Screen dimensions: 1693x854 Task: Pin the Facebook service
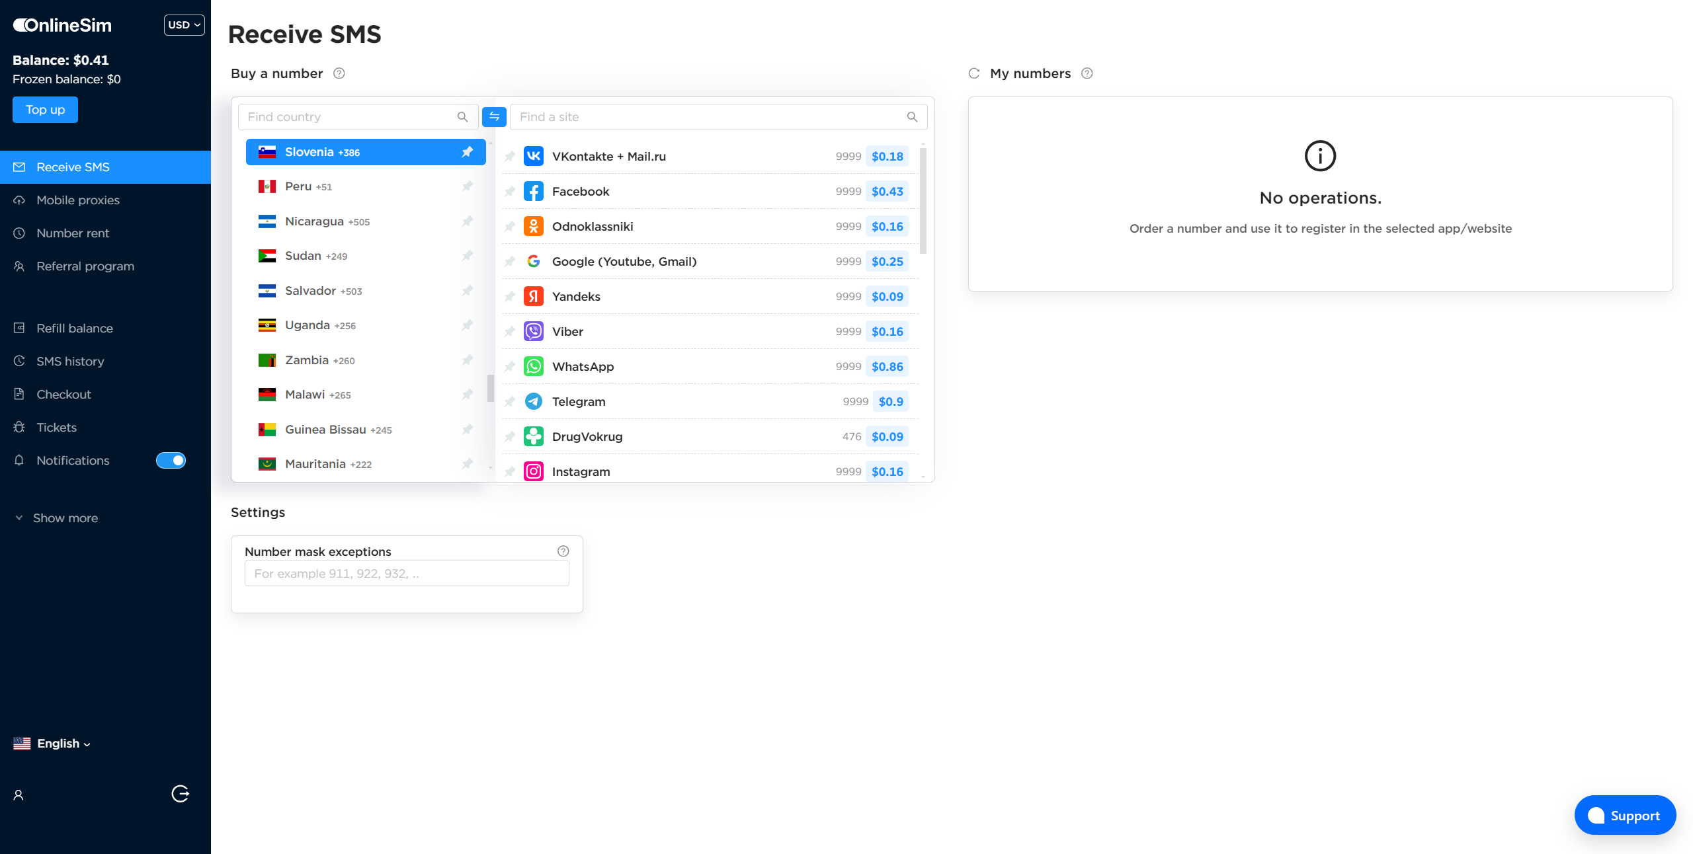(510, 192)
